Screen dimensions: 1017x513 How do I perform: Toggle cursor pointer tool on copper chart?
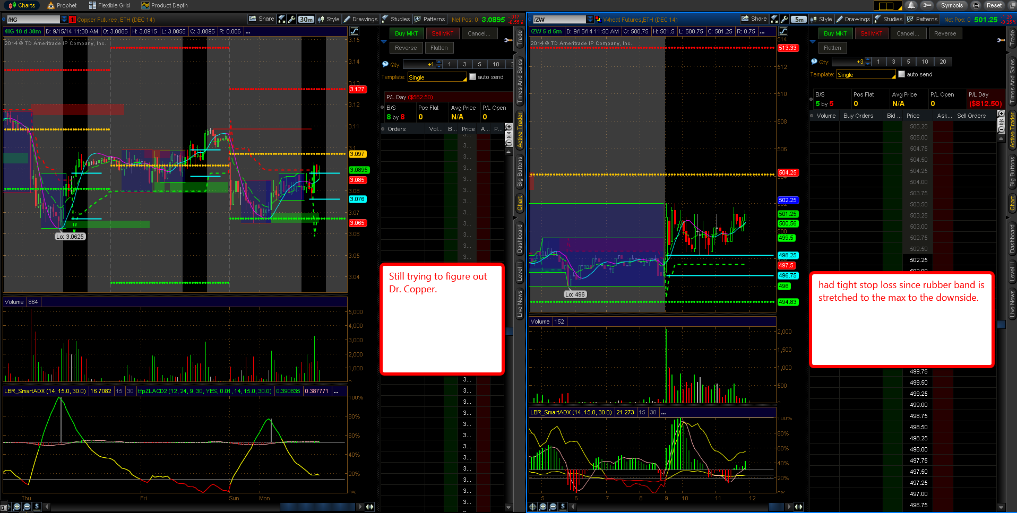[282, 19]
